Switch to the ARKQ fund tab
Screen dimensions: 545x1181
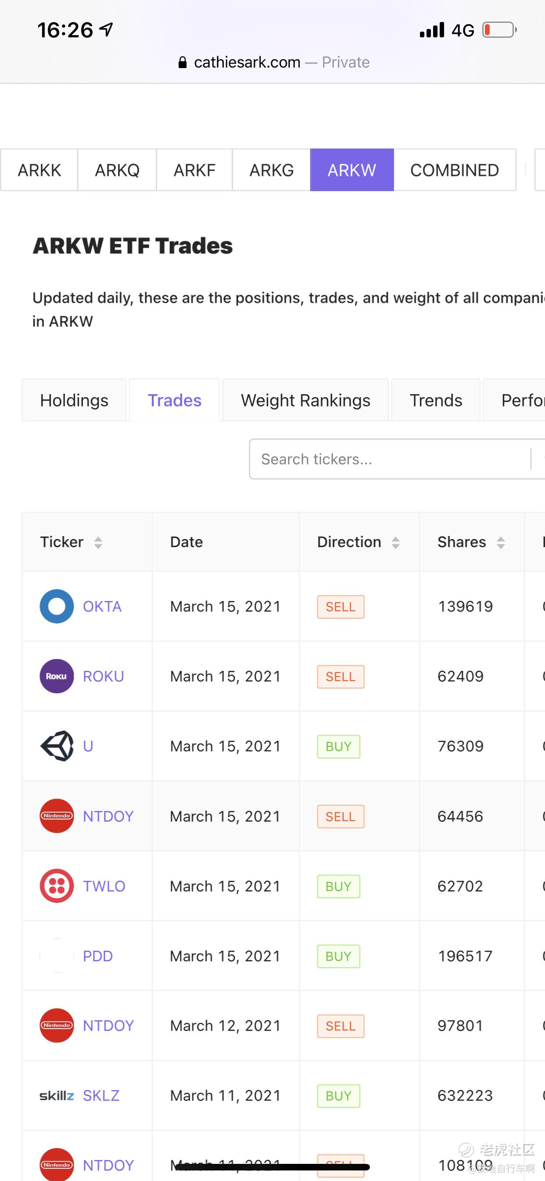[117, 170]
